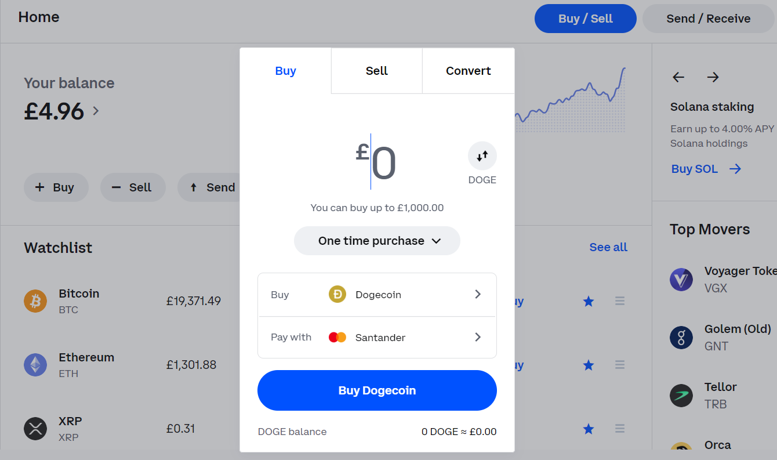Click the Buy Dogecoin button
This screenshot has width=777, height=460.
[376, 390]
